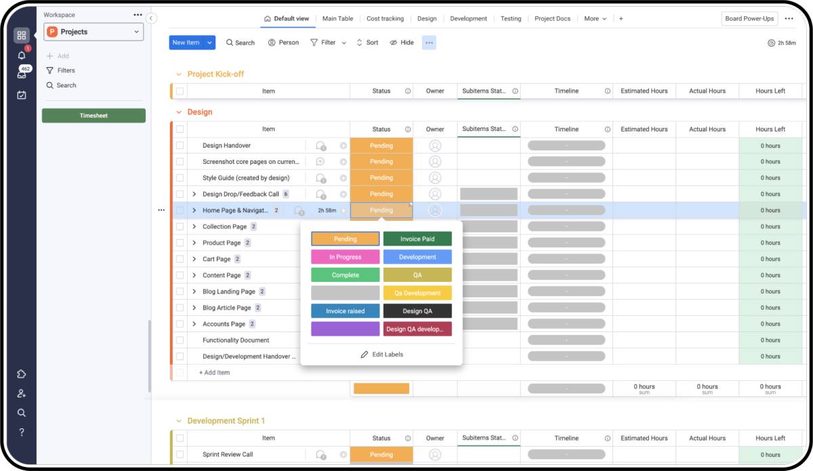813x471 pixels.
Task: Click the Timesheet button
Action: pyautogui.click(x=93, y=116)
